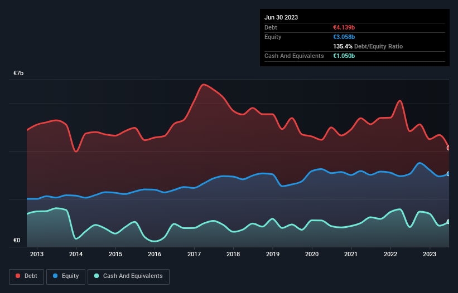Image resolution: width=458 pixels, height=293 pixels.
Task: Toggle the Debt series legend button
Action: click(27, 276)
